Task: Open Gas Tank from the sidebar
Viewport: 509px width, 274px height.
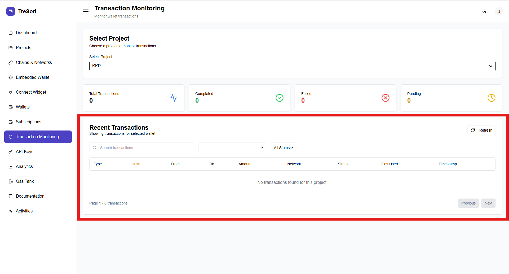Action: (25, 181)
